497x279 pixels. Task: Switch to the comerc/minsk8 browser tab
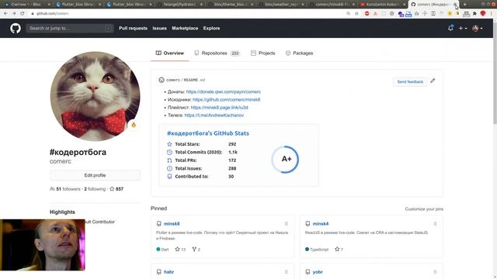(x=332, y=5)
